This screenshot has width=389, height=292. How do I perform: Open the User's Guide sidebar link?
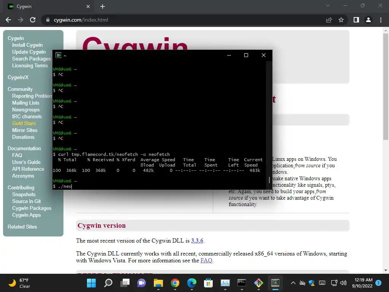click(x=26, y=162)
